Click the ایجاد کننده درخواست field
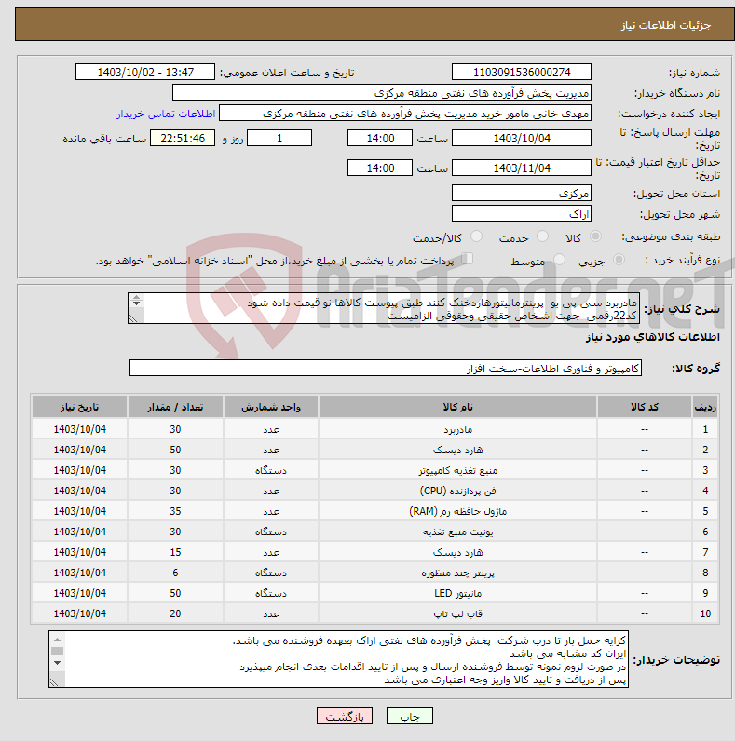The width and height of the screenshot is (735, 741). click(x=405, y=114)
